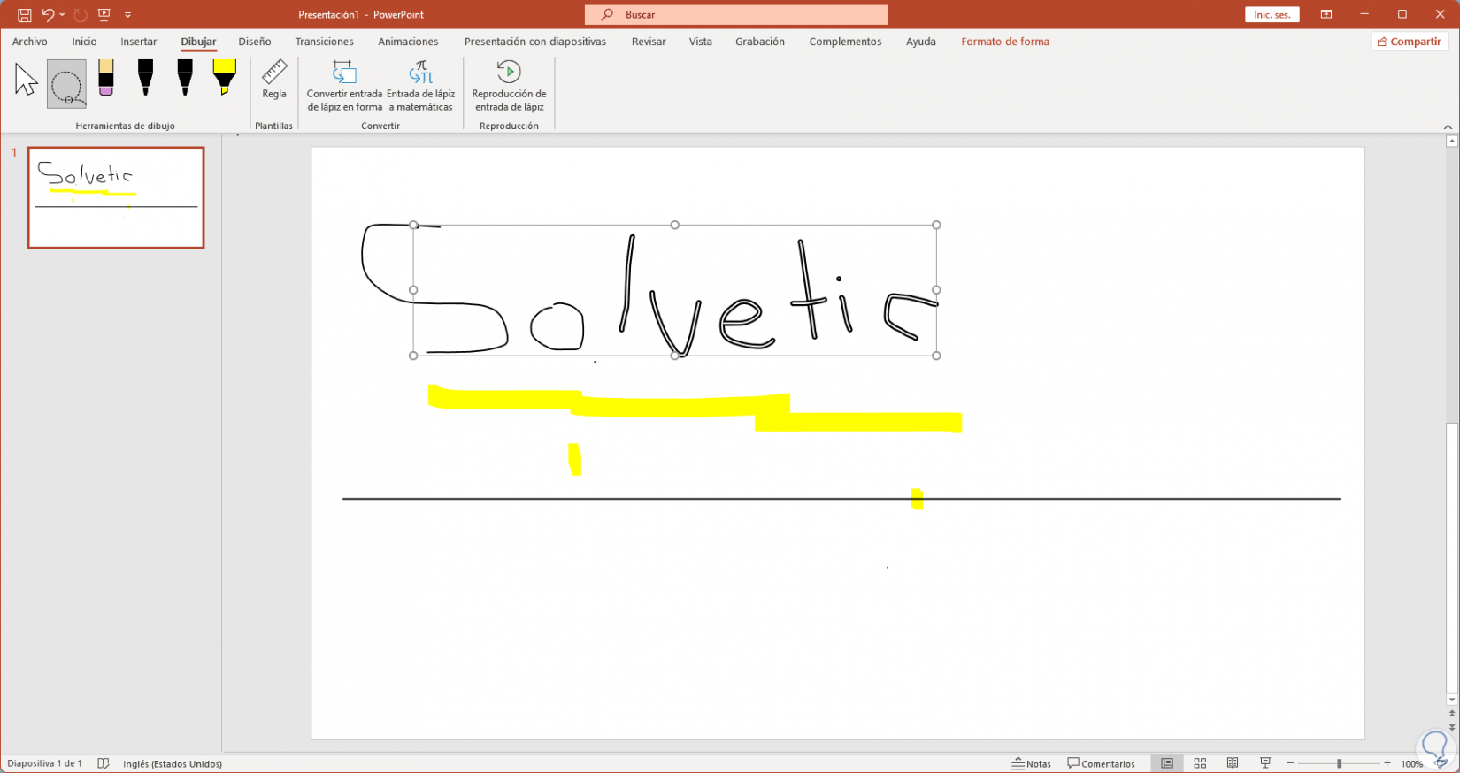
Task: Switch to Formato de forma tab
Action: tap(1005, 42)
